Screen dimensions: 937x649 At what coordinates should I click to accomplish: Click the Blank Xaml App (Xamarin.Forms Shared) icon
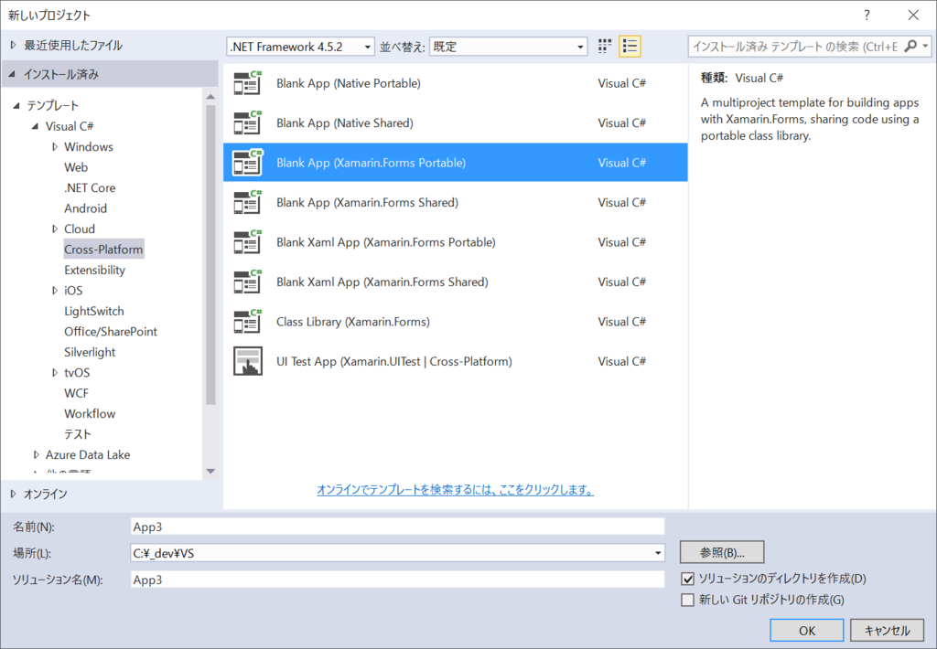point(247,282)
